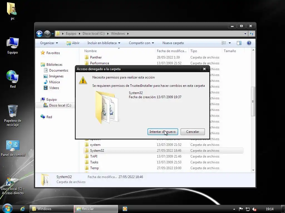Sort by Fecha de modificación column header
This screenshot has width=285, height=213.
[x=172, y=51]
